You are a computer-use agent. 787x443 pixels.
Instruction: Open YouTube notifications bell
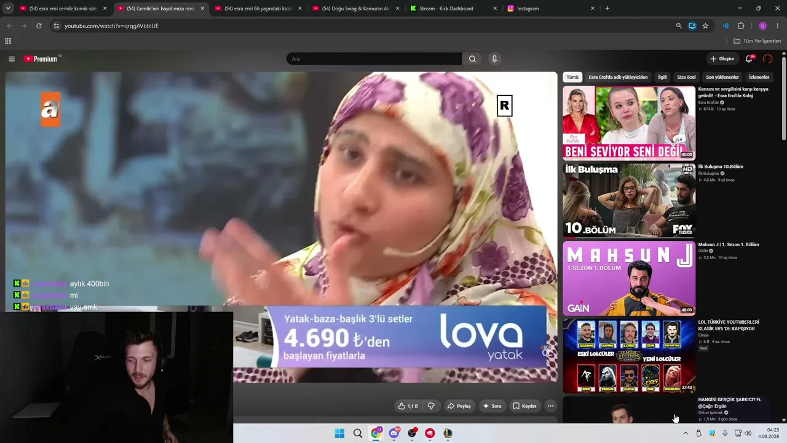pos(749,59)
